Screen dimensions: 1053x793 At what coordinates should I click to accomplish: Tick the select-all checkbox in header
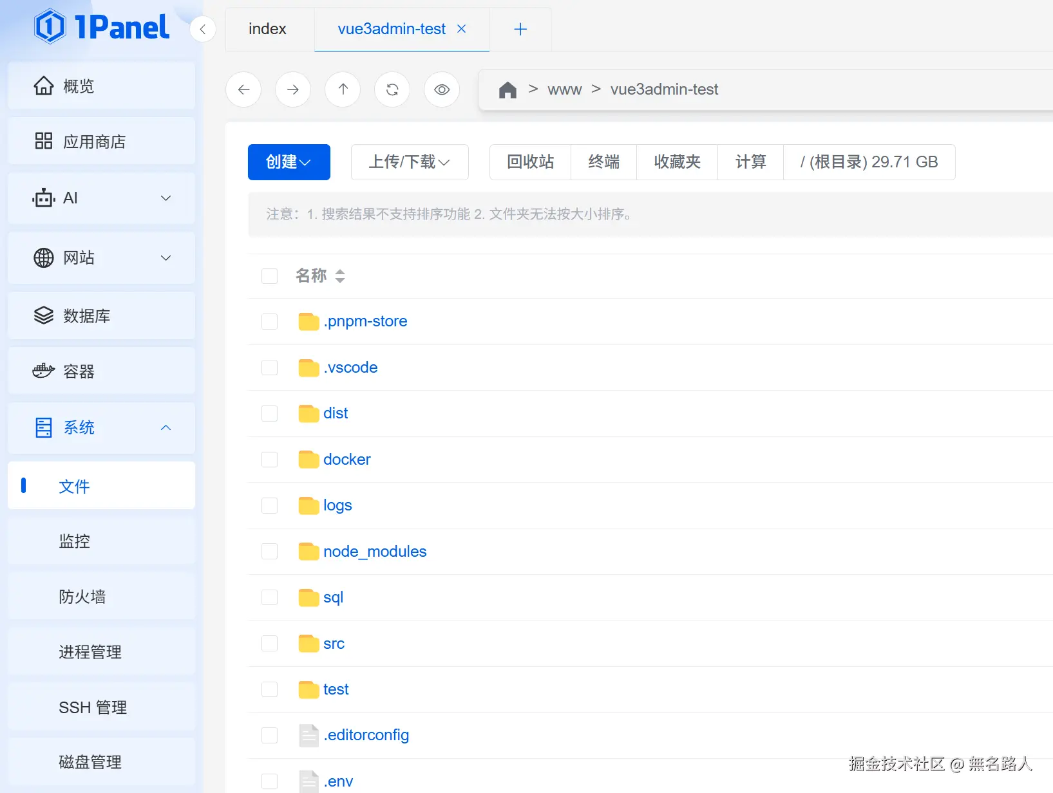tap(270, 276)
